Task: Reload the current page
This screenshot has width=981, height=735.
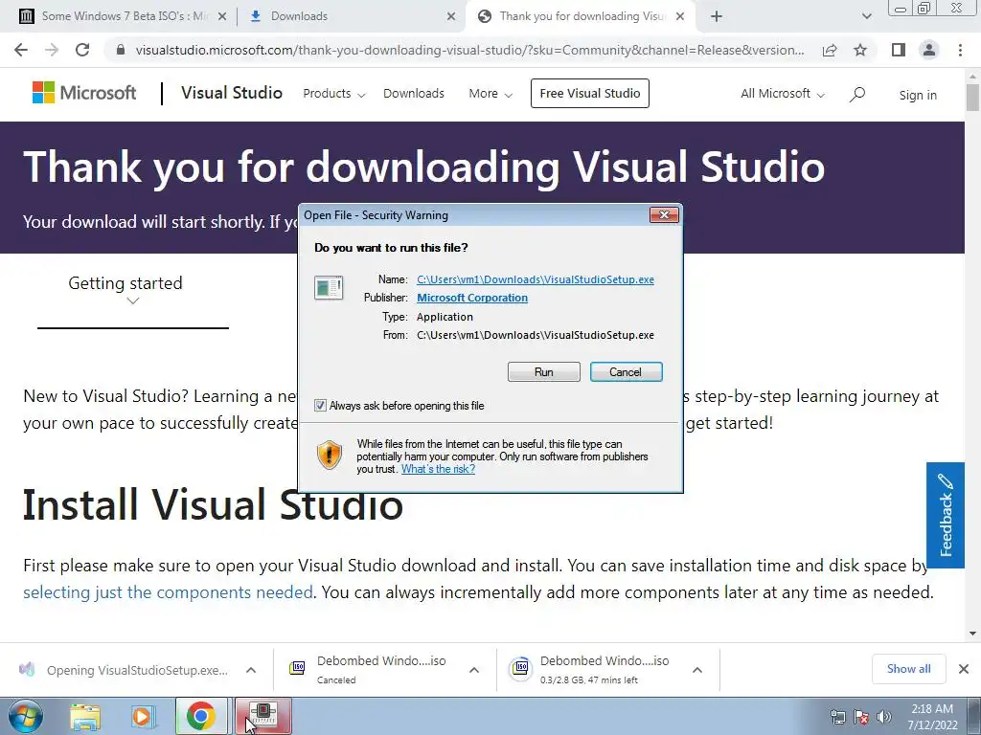Action: coord(82,50)
